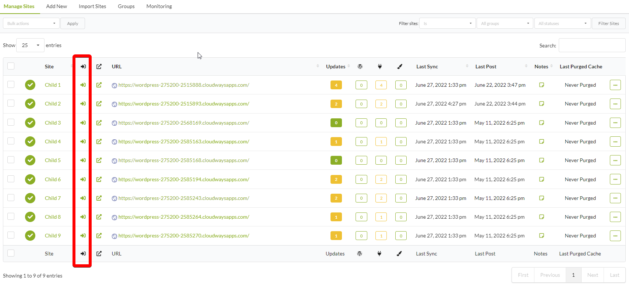Switch to the Manage Sites tab

[x=19, y=6]
